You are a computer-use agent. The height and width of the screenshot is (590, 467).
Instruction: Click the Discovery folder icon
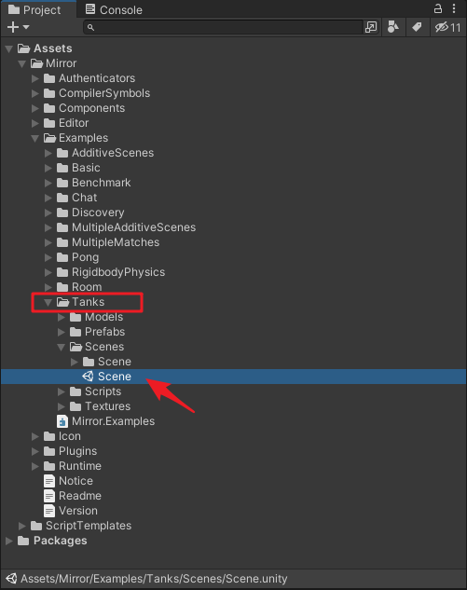[x=62, y=213]
